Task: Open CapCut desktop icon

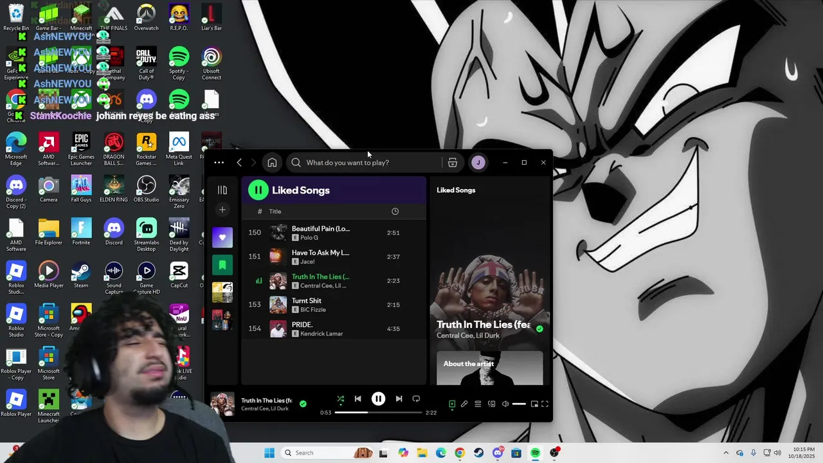Action: (x=179, y=275)
